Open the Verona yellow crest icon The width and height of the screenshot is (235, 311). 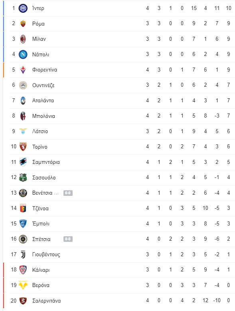pyautogui.click(x=23, y=285)
